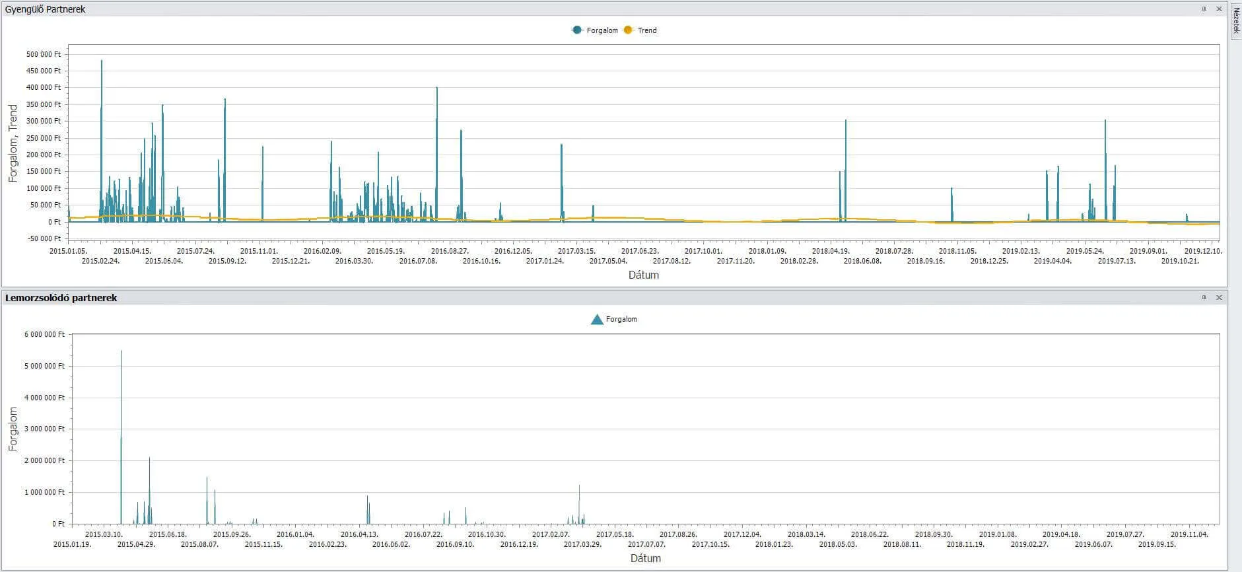Toggle Forgalom label in lower chart legend
1242x572 pixels.
point(621,320)
